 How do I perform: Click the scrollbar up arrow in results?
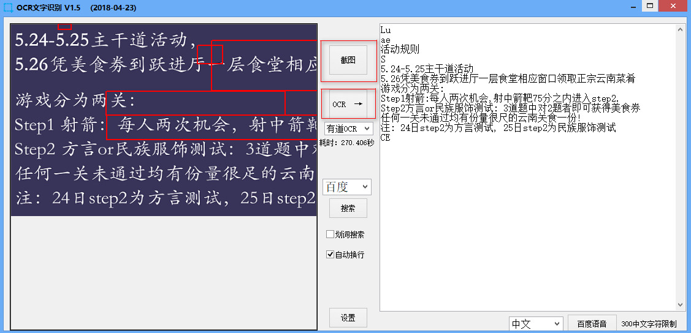[x=681, y=29]
